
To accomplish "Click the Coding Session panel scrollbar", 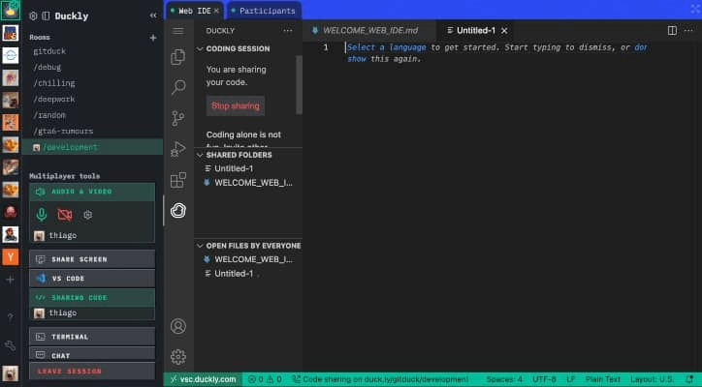I will (x=299, y=85).
